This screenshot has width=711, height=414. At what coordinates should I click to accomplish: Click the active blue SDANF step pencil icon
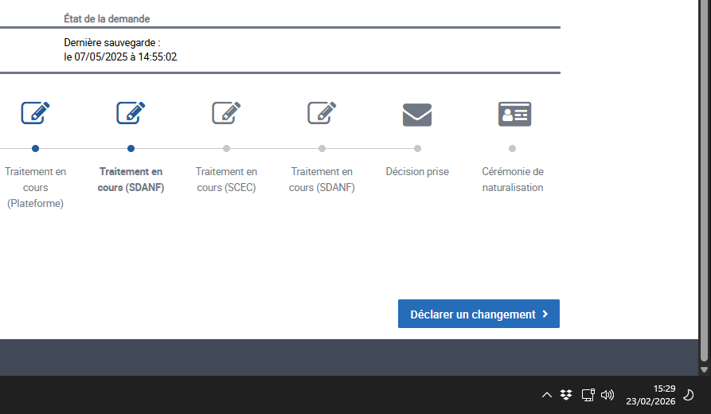[x=131, y=113]
